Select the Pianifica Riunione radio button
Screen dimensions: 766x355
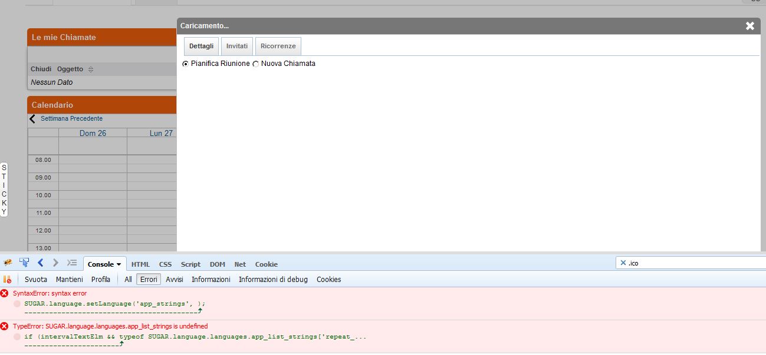click(x=186, y=64)
